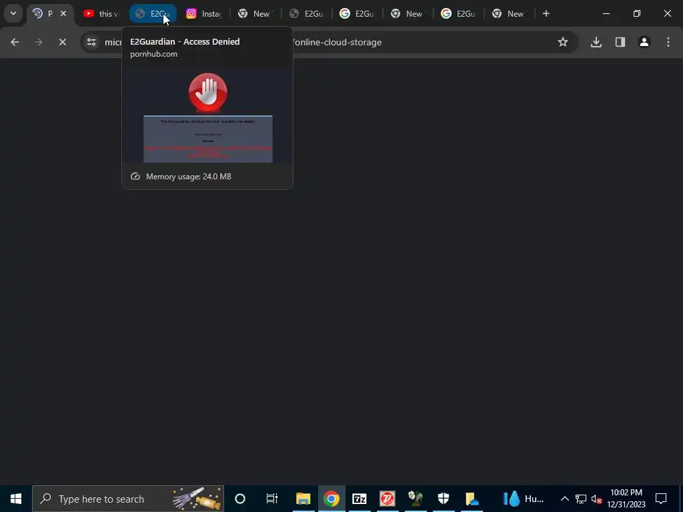This screenshot has height=512, width=683.
Task: Bookmark this page with the star icon
Action: 563,42
